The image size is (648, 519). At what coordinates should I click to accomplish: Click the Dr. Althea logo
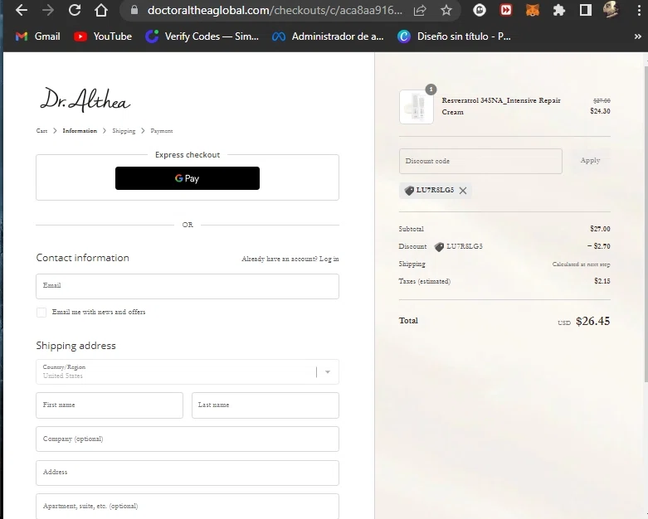click(x=85, y=100)
